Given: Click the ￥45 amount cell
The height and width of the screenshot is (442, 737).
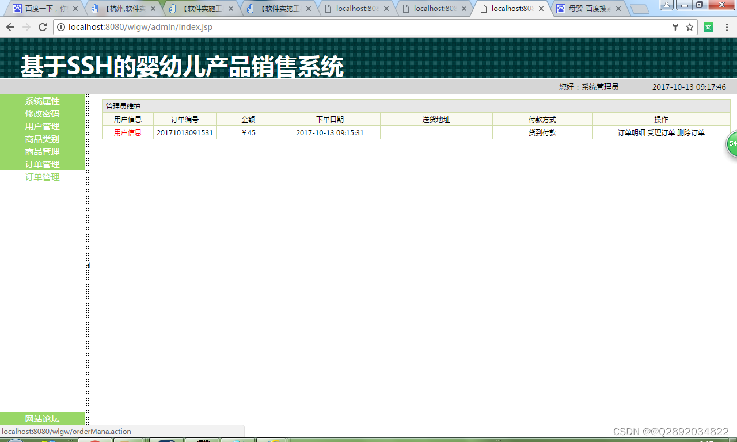Looking at the screenshot, I should 249,132.
